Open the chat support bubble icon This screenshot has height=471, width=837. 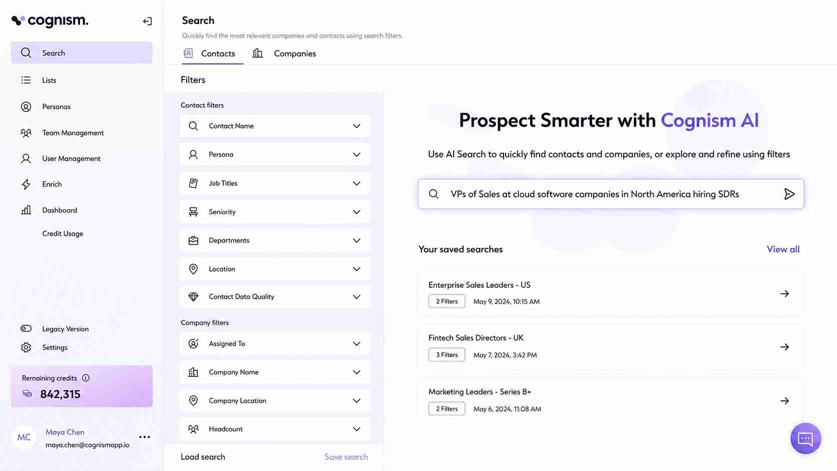pos(805,438)
